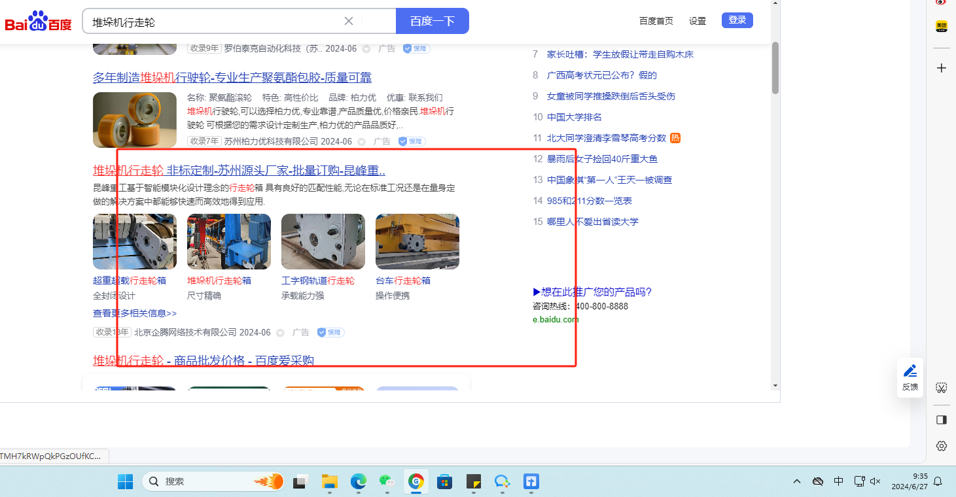Open the polyurethane wheel thumbnail image

tap(135, 120)
